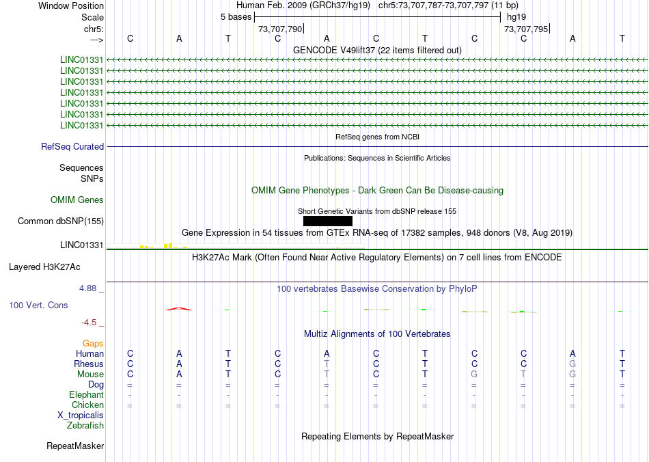Click 'Multiz Alignments of 100 Vertebrates' title
This screenshot has width=649, height=462.
pyautogui.click(x=377, y=334)
